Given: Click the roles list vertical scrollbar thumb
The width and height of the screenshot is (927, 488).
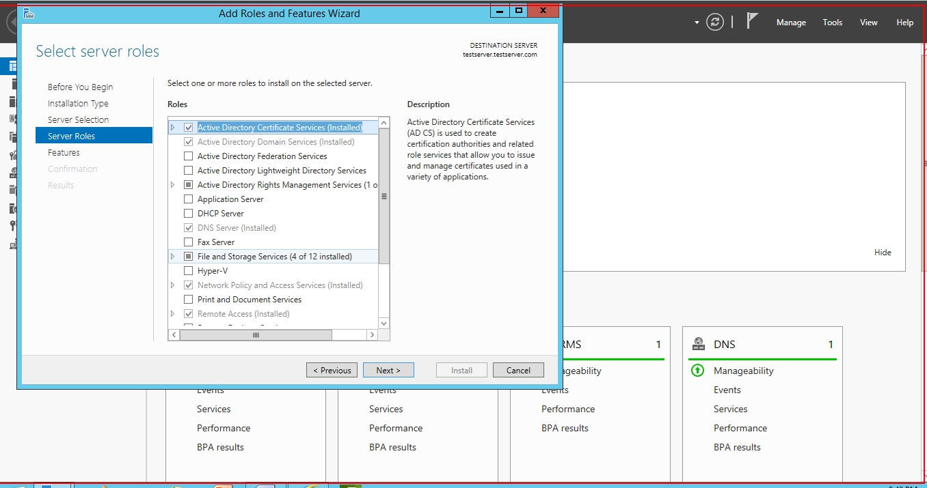Looking at the screenshot, I should [x=384, y=196].
